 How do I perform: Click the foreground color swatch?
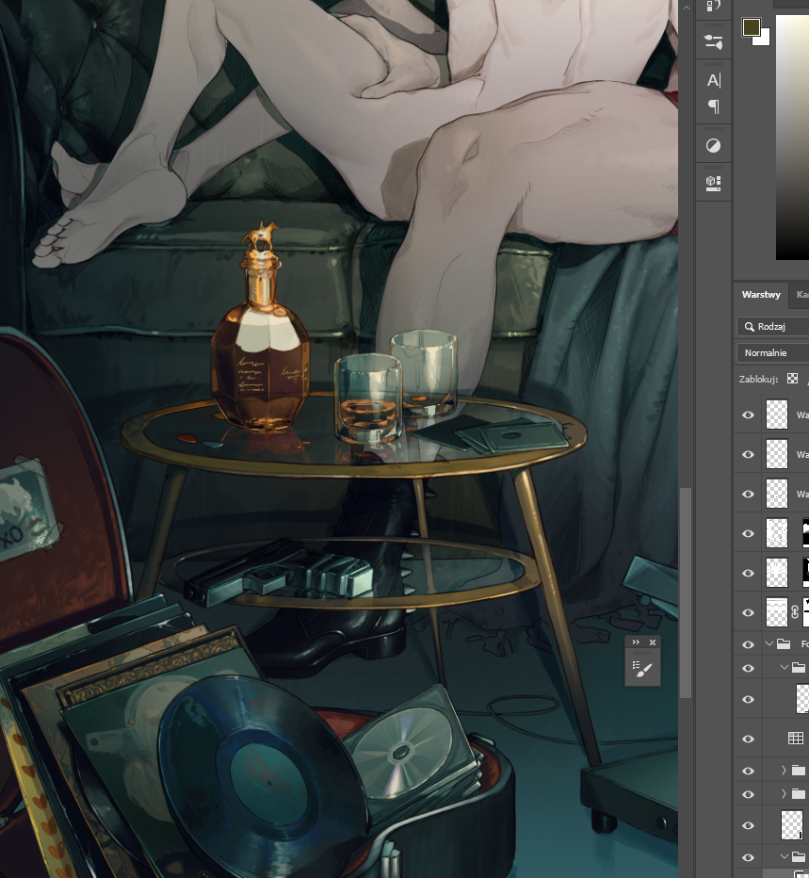coord(751,27)
